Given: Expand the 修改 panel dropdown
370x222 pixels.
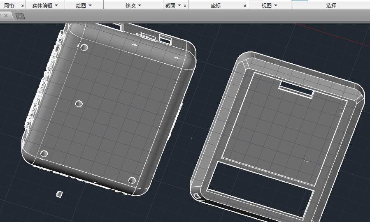Looking at the screenshot, I should [140, 5].
